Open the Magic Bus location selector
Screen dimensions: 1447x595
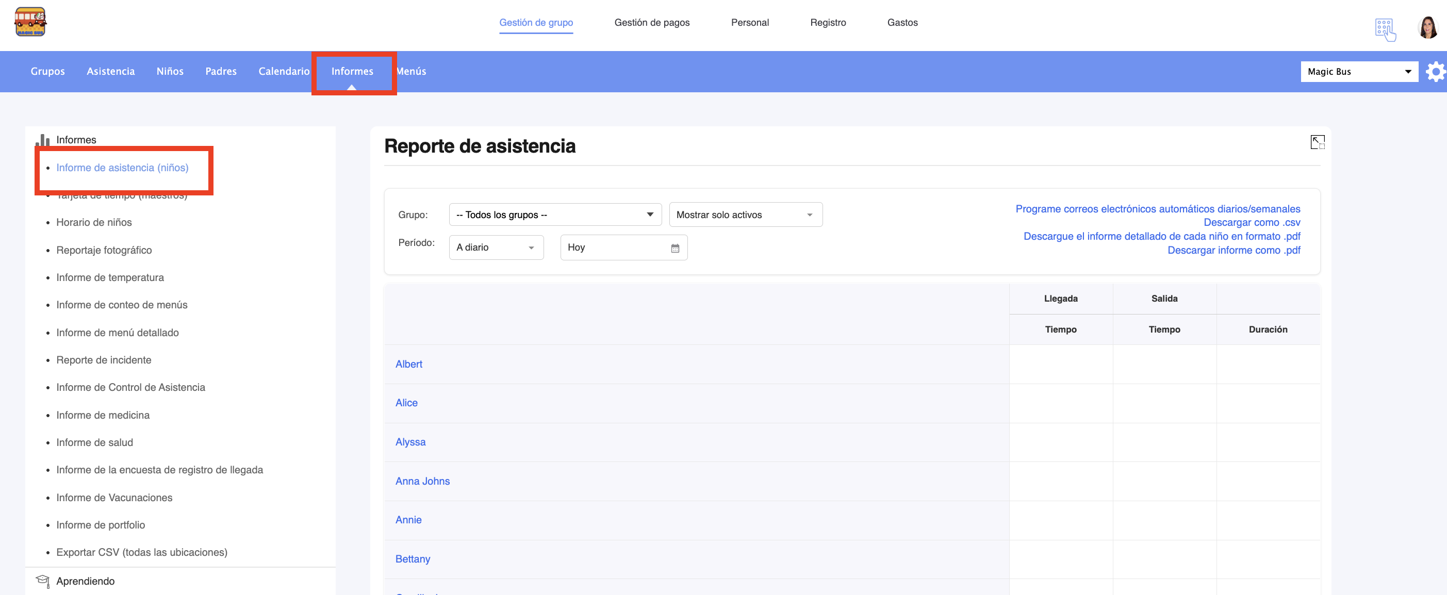(1358, 72)
